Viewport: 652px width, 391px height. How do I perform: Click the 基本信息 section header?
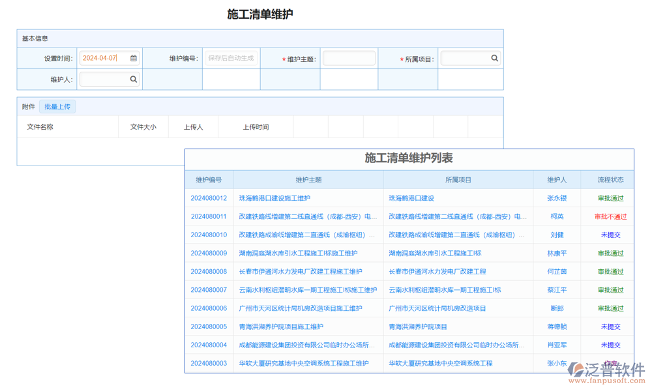tap(36, 38)
